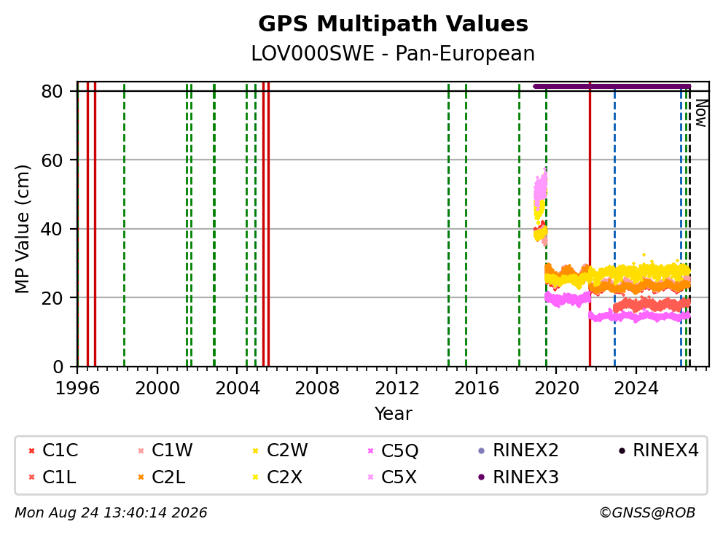
Task: Click the C5Q magenta legend marker
Action: tap(370, 450)
